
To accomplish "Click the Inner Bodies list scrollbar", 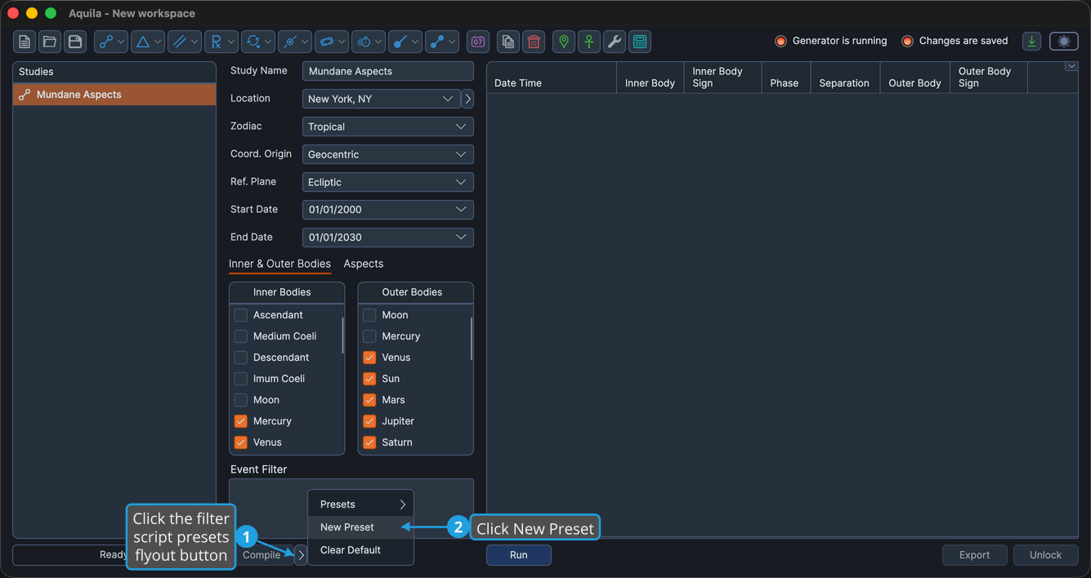I will (342, 336).
